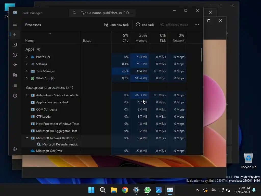Viewport: 261px width, 196px height.
Task: Sort by CPU column header
Action: [121, 38]
